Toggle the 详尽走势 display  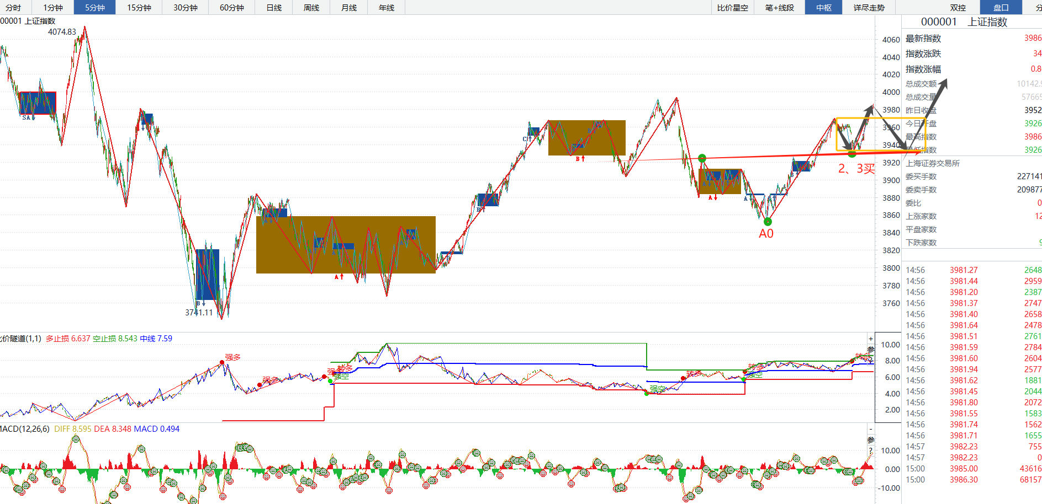869,8
